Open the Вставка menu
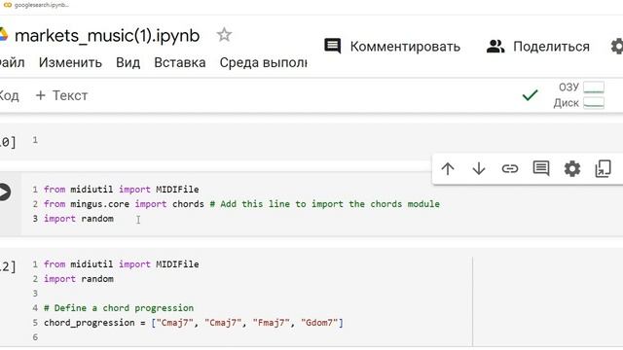 179,62
